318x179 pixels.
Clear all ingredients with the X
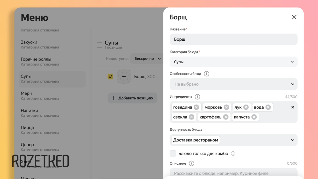[x=293, y=107]
